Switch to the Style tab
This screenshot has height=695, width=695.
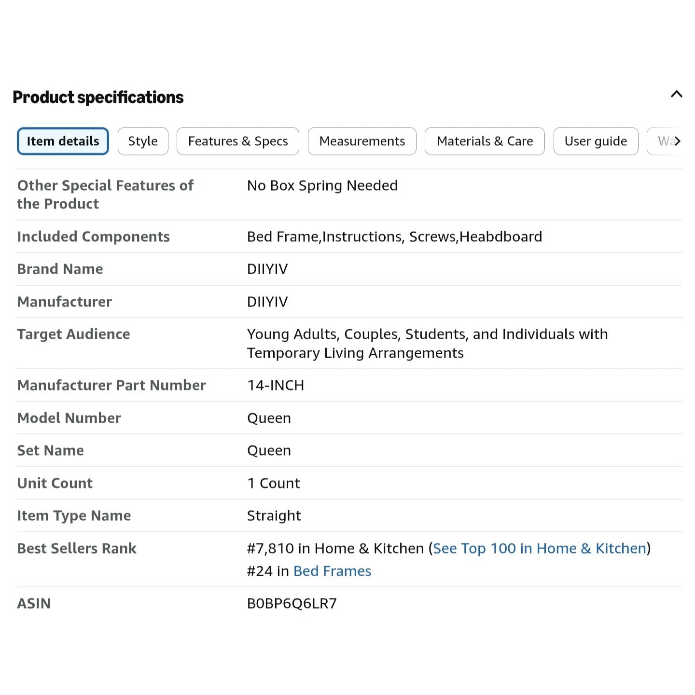(x=143, y=141)
